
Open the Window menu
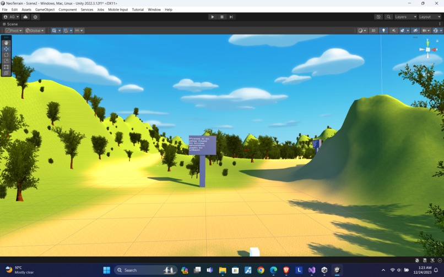tap(154, 9)
